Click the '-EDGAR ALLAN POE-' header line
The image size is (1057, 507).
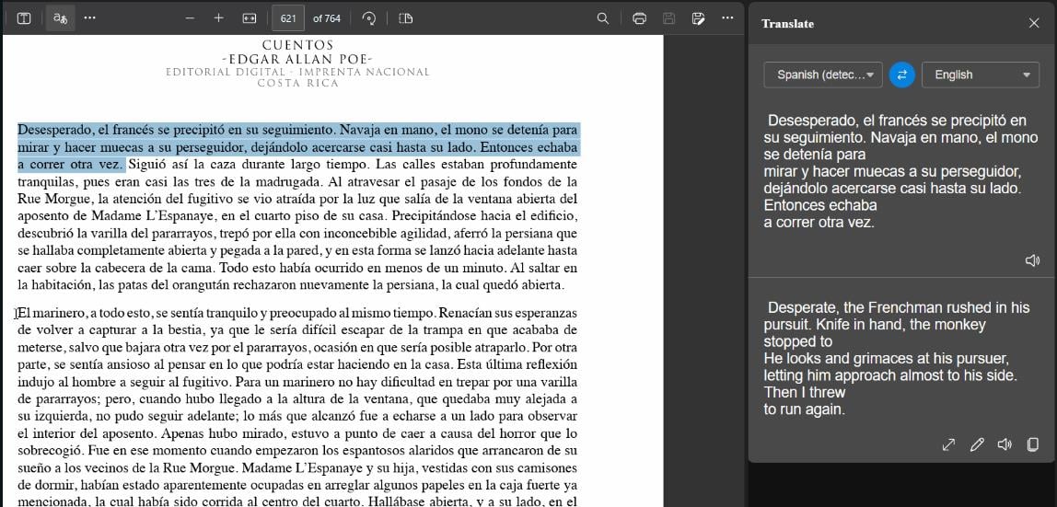(x=297, y=59)
